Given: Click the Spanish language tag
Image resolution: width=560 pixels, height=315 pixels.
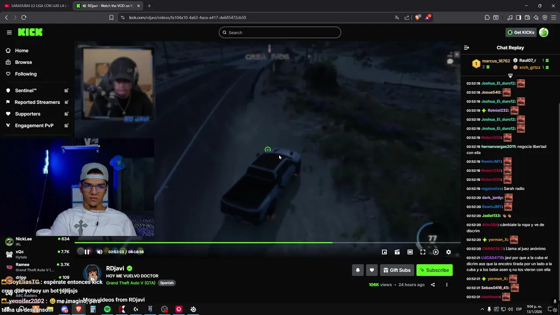Looking at the screenshot, I should pos(167,283).
